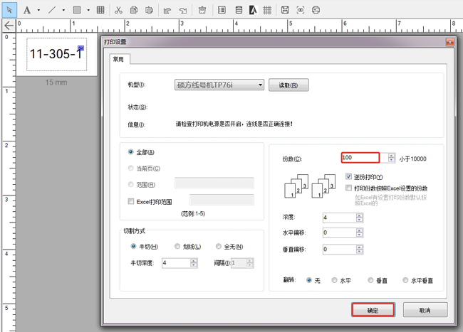Image resolution: width=463 pixels, height=332 pixels.
Task: Paste using the clipboard paste icon
Action: 149,11
